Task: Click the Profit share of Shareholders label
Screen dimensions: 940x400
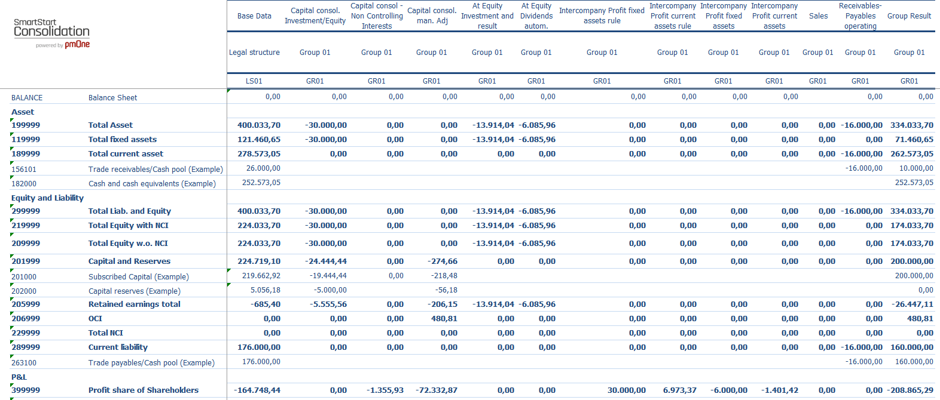Action: pos(144,390)
